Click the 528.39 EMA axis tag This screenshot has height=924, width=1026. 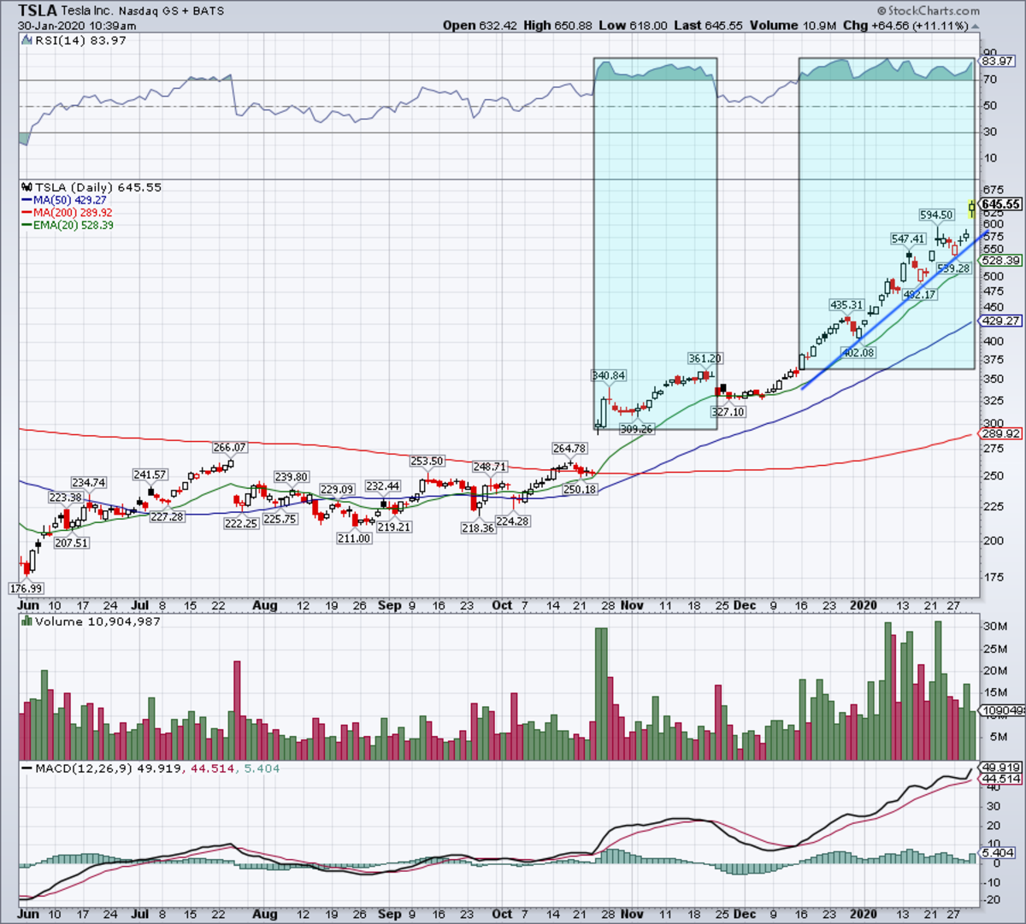[1000, 260]
